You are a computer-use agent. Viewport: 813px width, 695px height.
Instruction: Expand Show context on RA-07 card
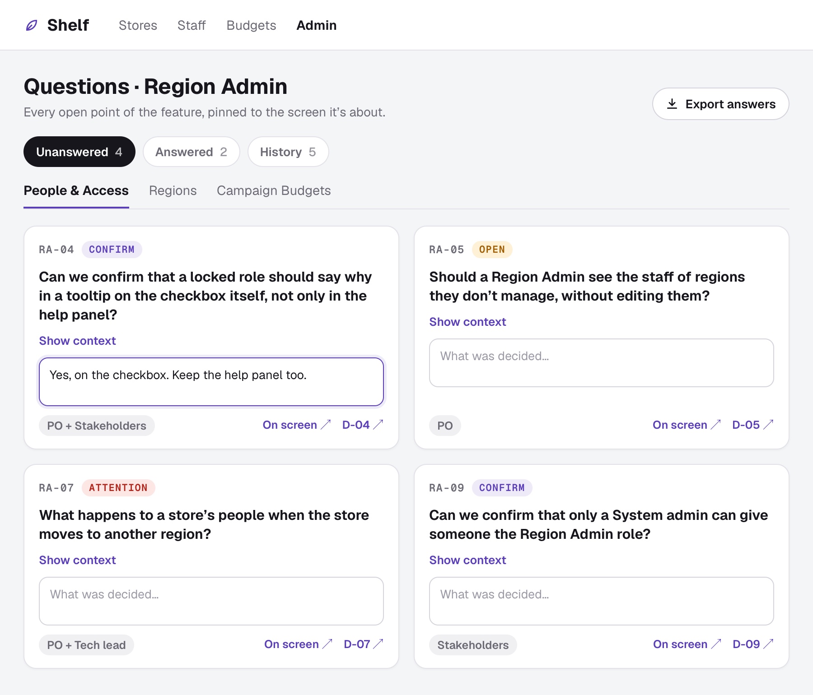(78, 560)
